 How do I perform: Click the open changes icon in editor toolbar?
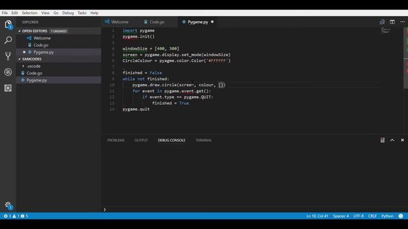[382, 22]
